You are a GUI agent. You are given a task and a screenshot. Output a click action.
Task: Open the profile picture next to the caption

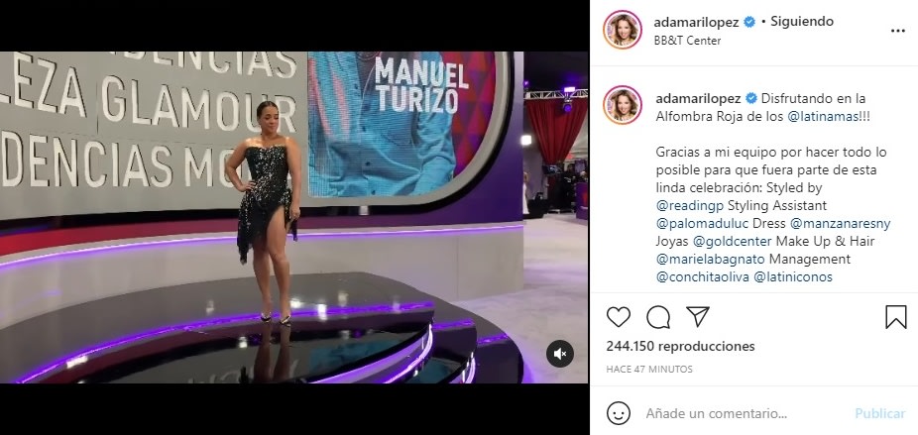click(623, 105)
